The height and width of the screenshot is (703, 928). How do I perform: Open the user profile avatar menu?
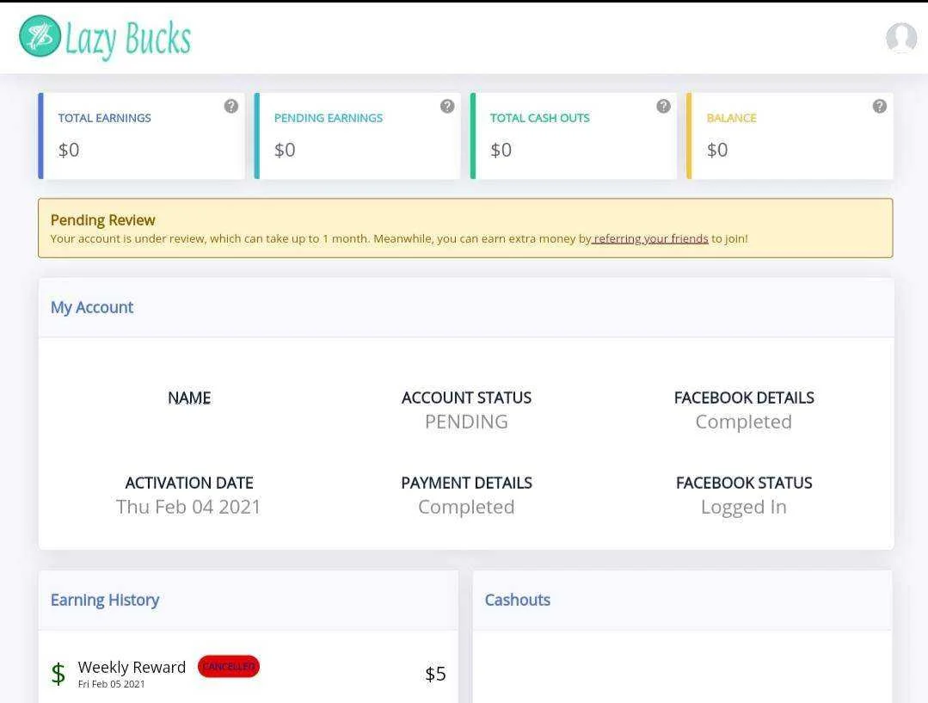pos(900,38)
